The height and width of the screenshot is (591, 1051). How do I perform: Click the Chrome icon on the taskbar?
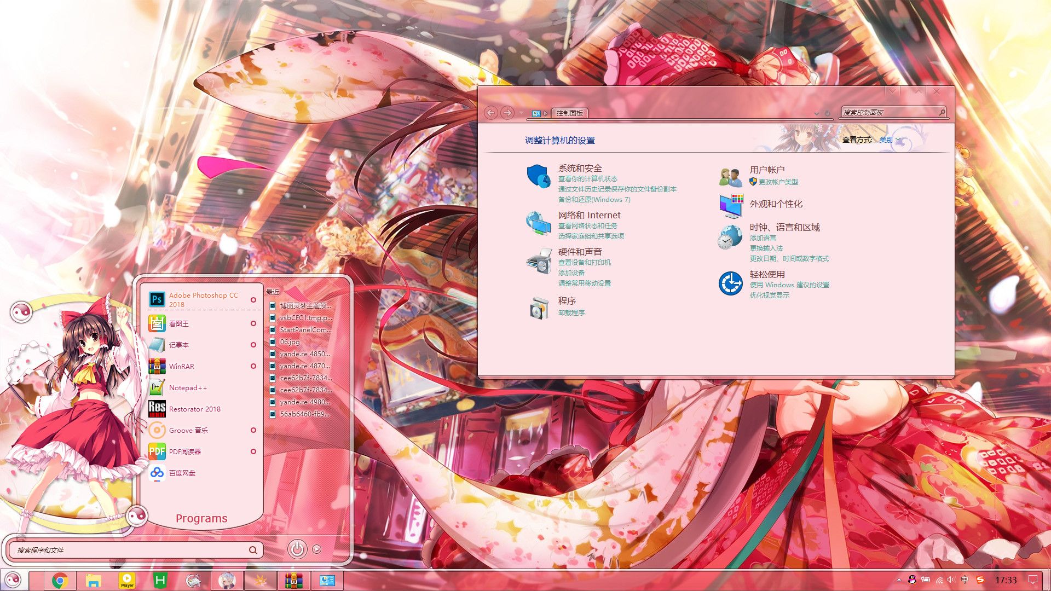pyautogui.click(x=60, y=580)
